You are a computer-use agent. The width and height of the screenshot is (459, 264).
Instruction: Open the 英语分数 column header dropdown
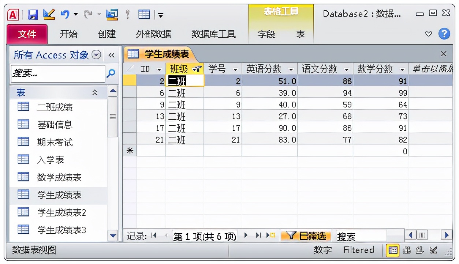(x=291, y=69)
